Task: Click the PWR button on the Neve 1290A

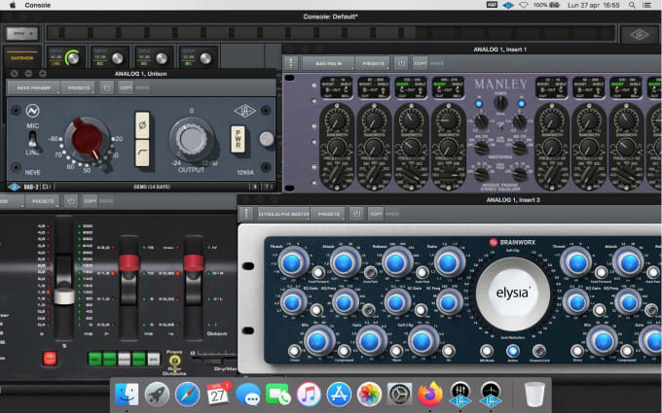Action: pos(238,139)
